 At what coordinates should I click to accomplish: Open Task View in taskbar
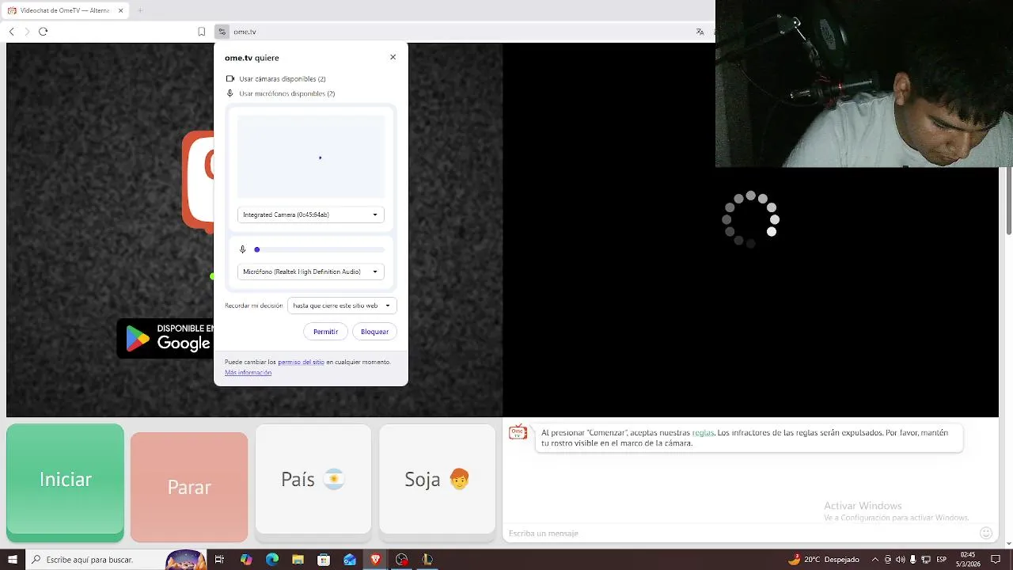pos(219,560)
